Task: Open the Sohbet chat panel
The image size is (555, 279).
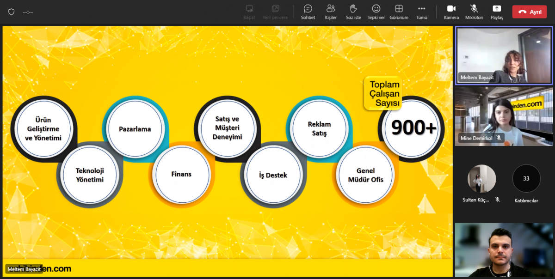Action: click(x=308, y=12)
